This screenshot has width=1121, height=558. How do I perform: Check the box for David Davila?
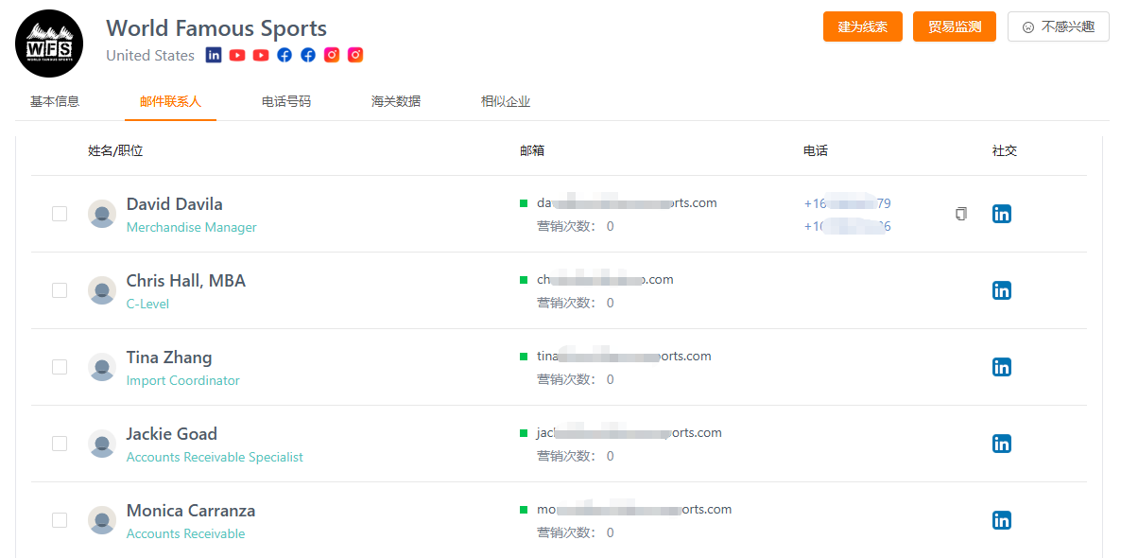60,214
